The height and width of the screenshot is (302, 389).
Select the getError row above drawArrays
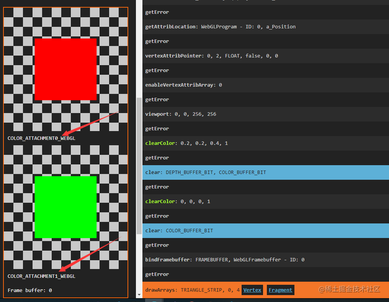pos(266,274)
